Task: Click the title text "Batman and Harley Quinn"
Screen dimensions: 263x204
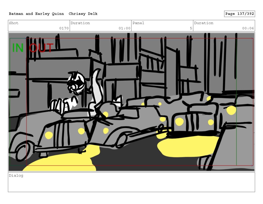Action: tap(36, 14)
